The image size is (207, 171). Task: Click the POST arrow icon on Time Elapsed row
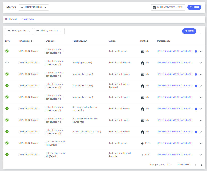click(x=142, y=155)
